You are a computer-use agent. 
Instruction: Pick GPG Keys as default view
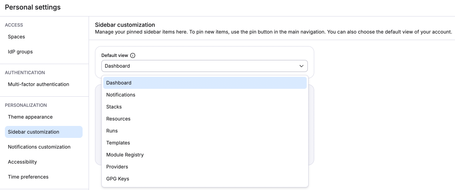(x=205, y=179)
